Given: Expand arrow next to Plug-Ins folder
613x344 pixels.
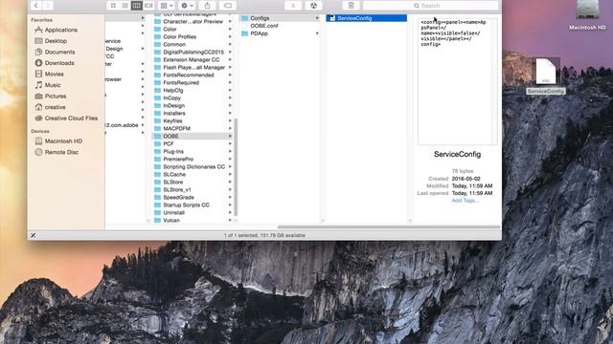Looking at the screenshot, I should click(x=230, y=151).
